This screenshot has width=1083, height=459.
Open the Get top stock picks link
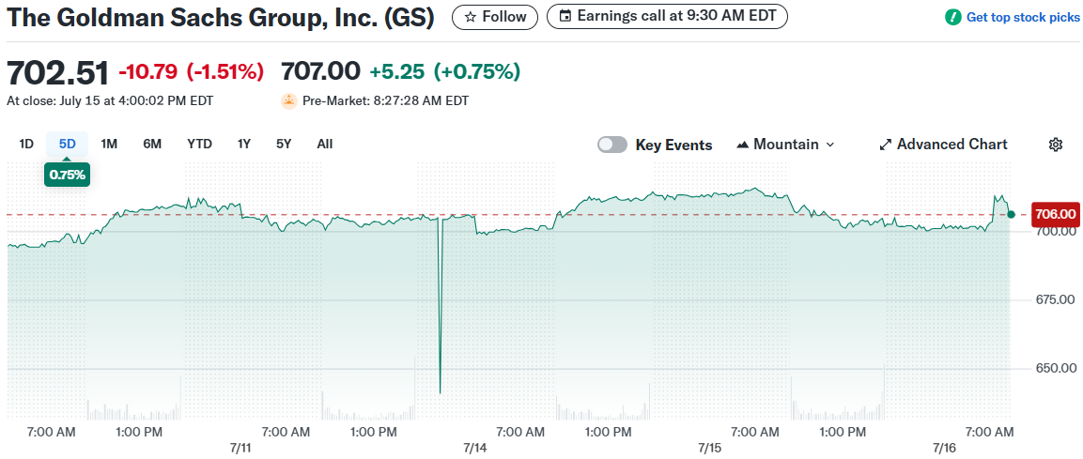tap(1023, 17)
